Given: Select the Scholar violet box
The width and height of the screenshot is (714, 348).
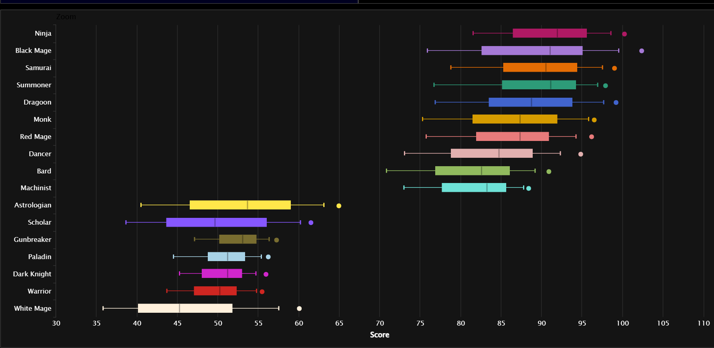Looking at the screenshot, I should pyautogui.click(x=216, y=222).
